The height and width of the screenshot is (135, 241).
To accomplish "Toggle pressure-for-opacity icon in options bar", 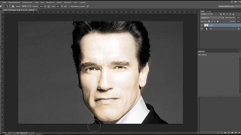I will click(49, 6).
